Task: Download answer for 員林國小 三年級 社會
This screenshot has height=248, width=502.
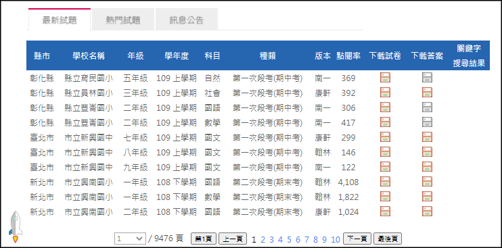Action: click(x=427, y=93)
